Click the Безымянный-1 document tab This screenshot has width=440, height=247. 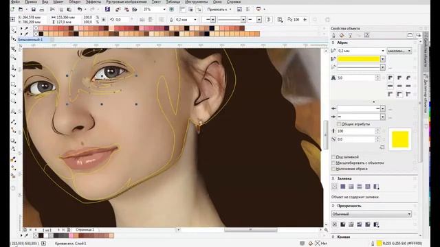point(30,40)
